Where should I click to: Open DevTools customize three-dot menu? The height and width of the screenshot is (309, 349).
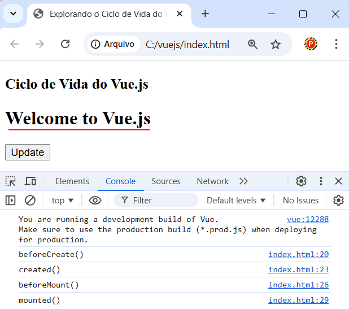tap(321, 181)
